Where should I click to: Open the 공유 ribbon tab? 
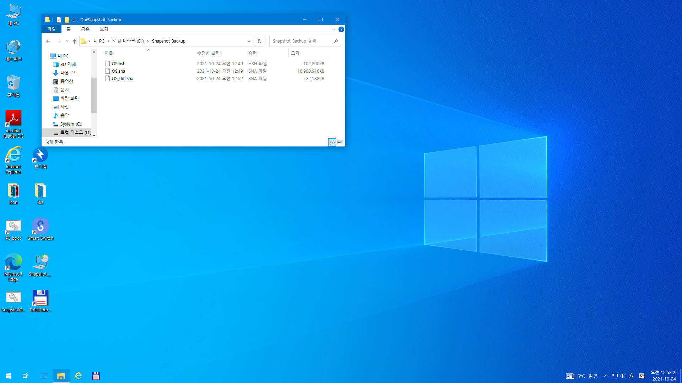(85, 29)
